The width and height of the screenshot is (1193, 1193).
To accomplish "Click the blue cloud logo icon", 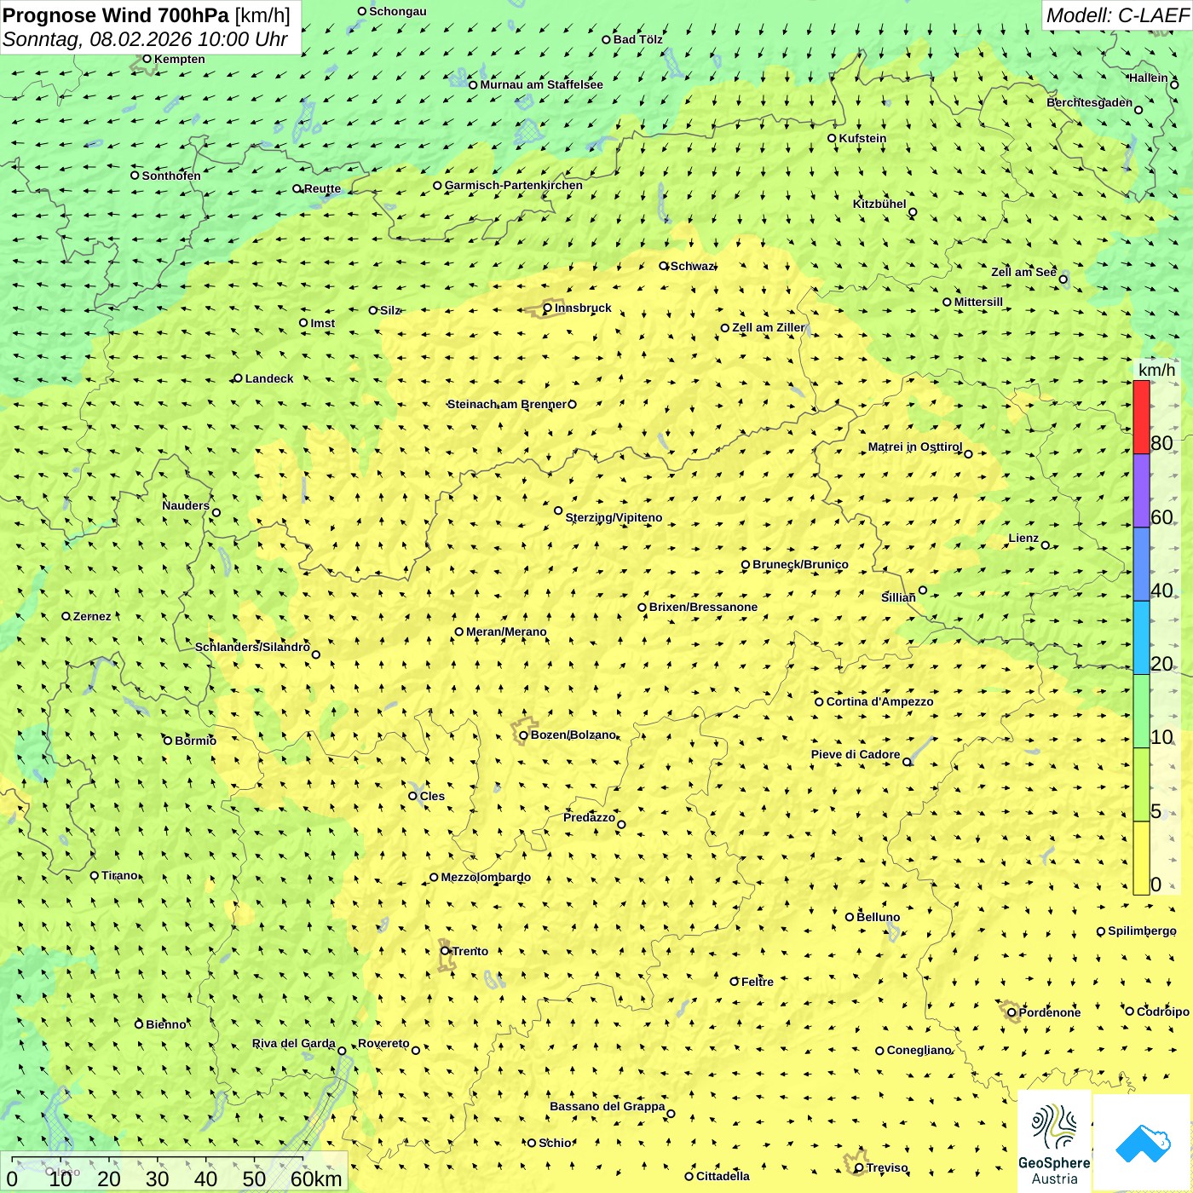I will click(1143, 1144).
